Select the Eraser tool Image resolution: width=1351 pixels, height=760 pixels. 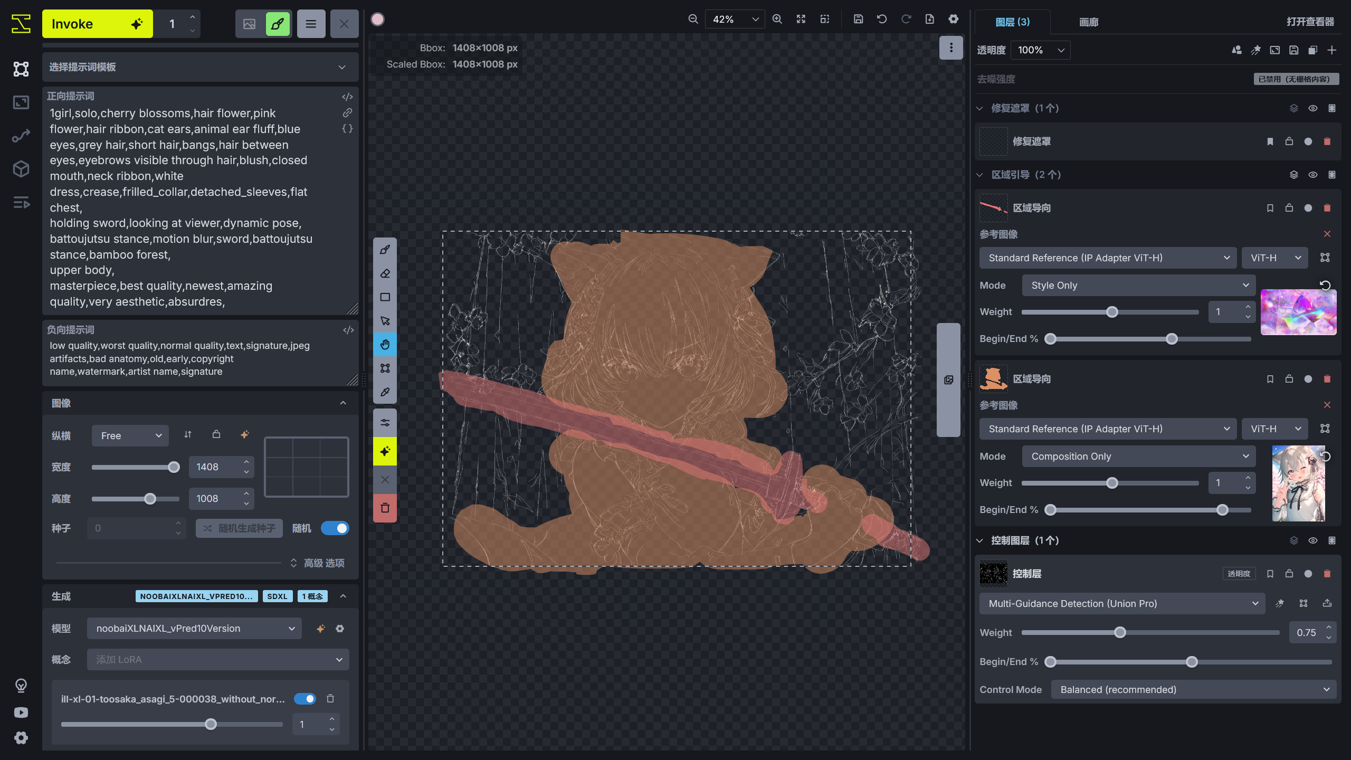click(x=385, y=273)
